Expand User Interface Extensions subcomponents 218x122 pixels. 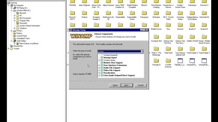pos(99,65)
